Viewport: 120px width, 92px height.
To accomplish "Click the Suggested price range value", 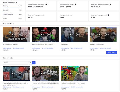I will coord(36,7).
